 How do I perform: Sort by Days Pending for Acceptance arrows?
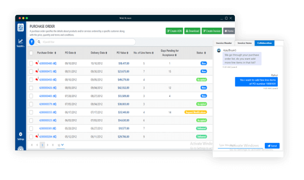click(176, 55)
